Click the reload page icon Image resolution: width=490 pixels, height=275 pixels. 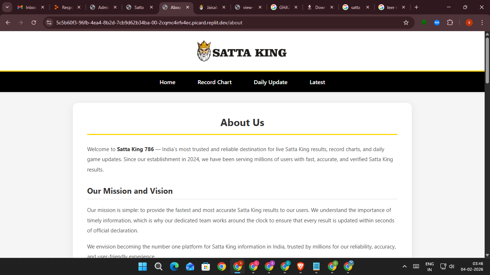(x=34, y=23)
